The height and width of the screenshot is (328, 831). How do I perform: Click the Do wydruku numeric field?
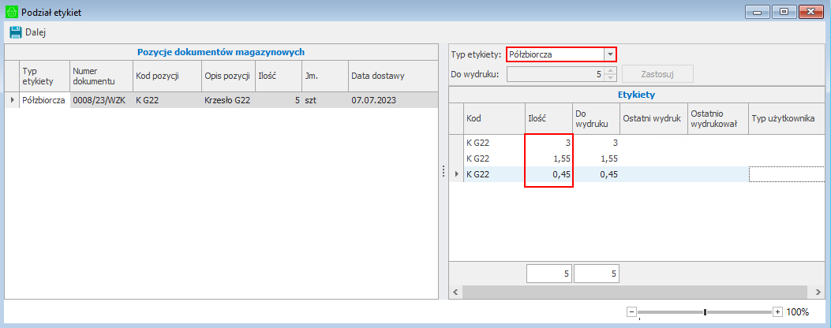coord(555,74)
